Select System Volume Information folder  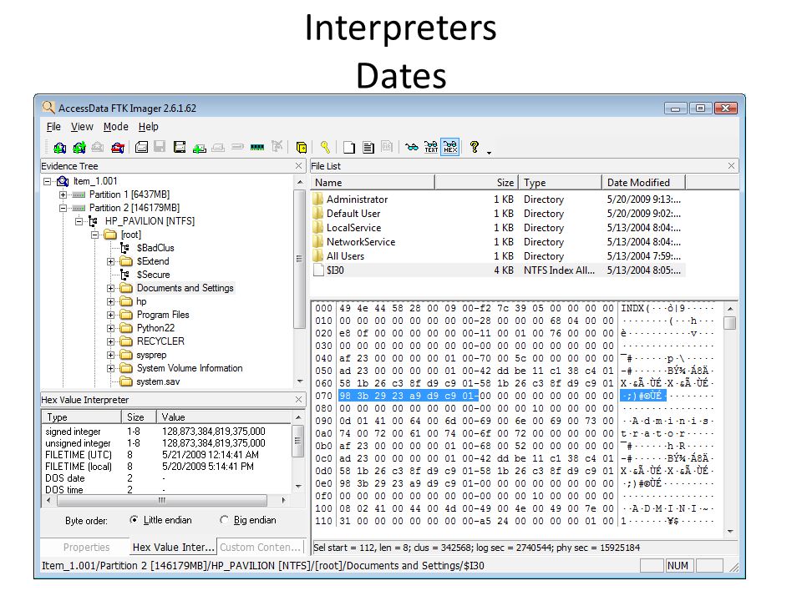point(190,368)
